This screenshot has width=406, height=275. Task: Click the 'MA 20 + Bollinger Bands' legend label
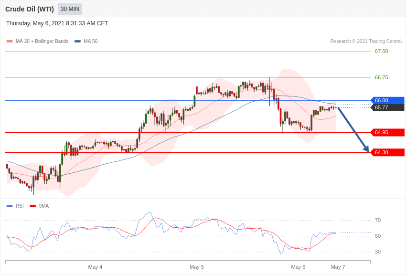(x=42, y=41)
